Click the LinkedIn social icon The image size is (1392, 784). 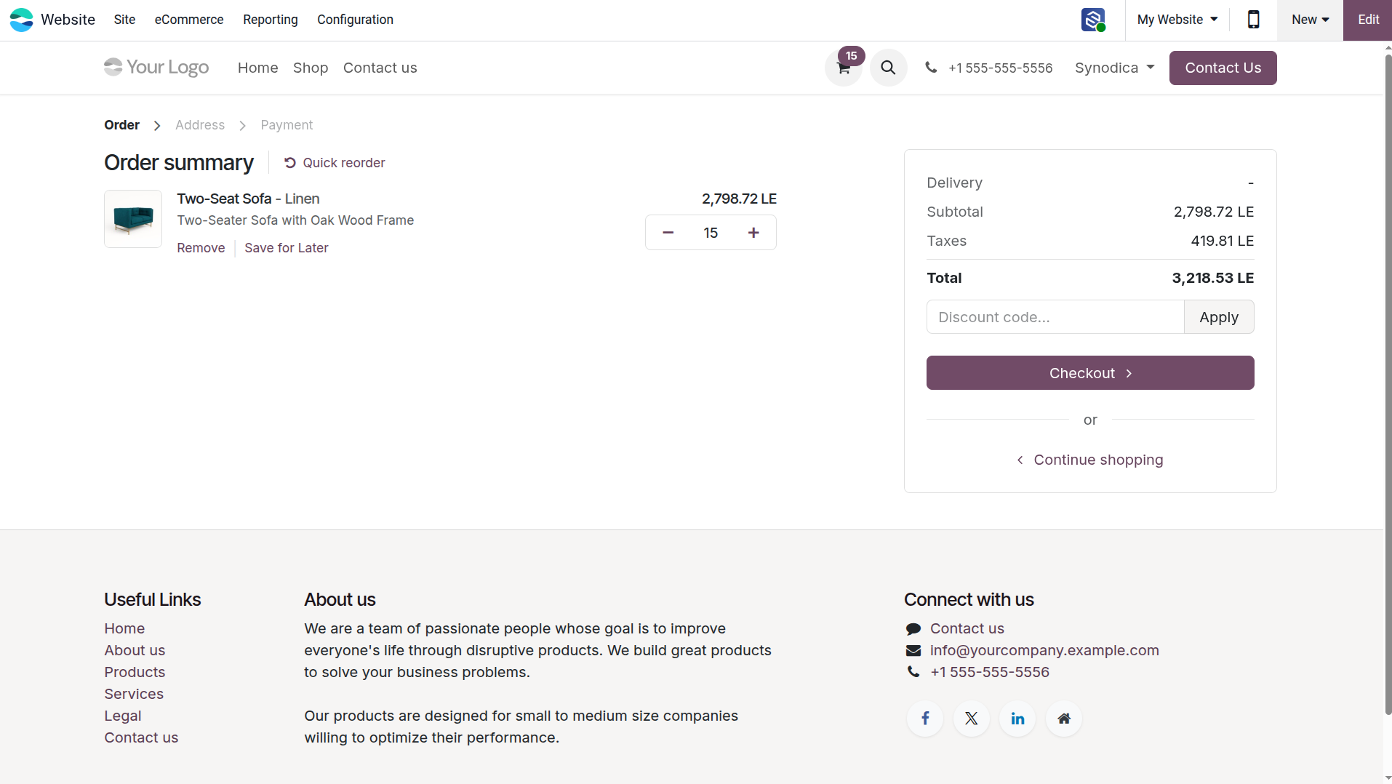1017,719
